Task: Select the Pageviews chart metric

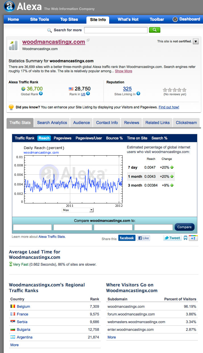Action: point(63,138)
